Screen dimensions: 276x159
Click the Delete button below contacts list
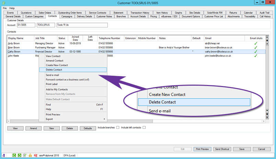pos(70,129)
